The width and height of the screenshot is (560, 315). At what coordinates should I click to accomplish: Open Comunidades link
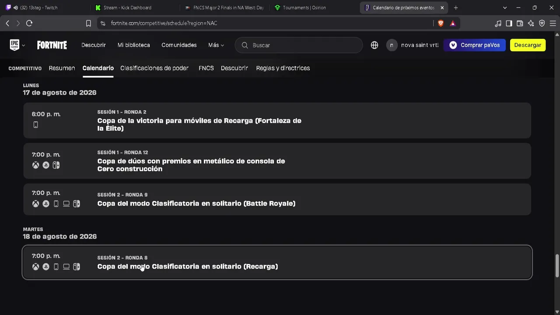tap(179, 45)
